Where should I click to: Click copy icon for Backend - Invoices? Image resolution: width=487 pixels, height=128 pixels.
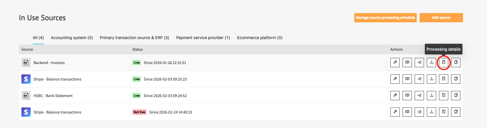coord(456,63)
